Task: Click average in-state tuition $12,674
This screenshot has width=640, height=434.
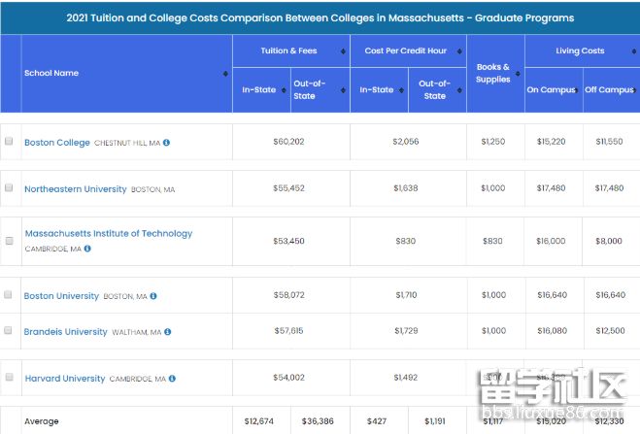Action: point(258,421)
